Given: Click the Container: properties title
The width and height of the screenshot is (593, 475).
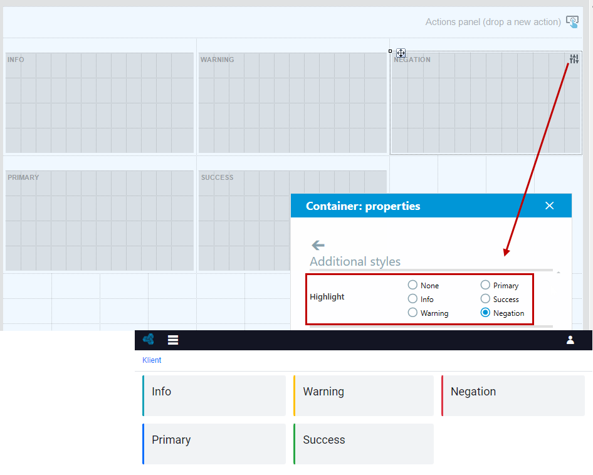Looking at the screenshot, I should [363, 206].
